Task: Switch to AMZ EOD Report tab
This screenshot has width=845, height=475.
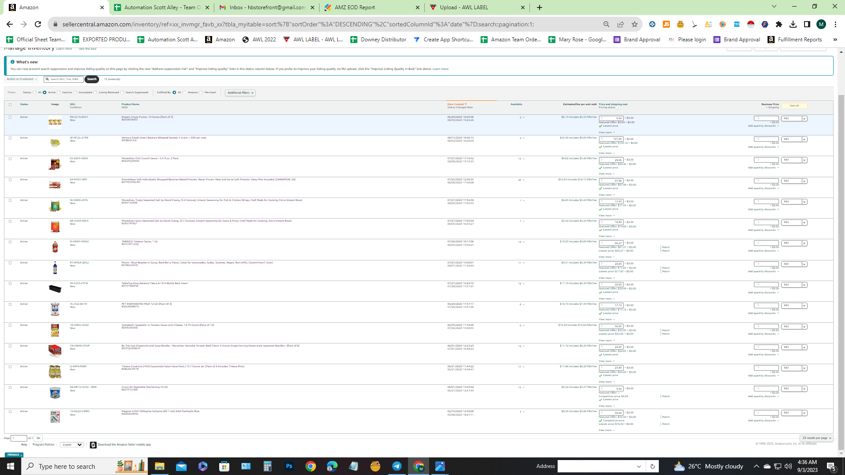Action: [372, 7]
